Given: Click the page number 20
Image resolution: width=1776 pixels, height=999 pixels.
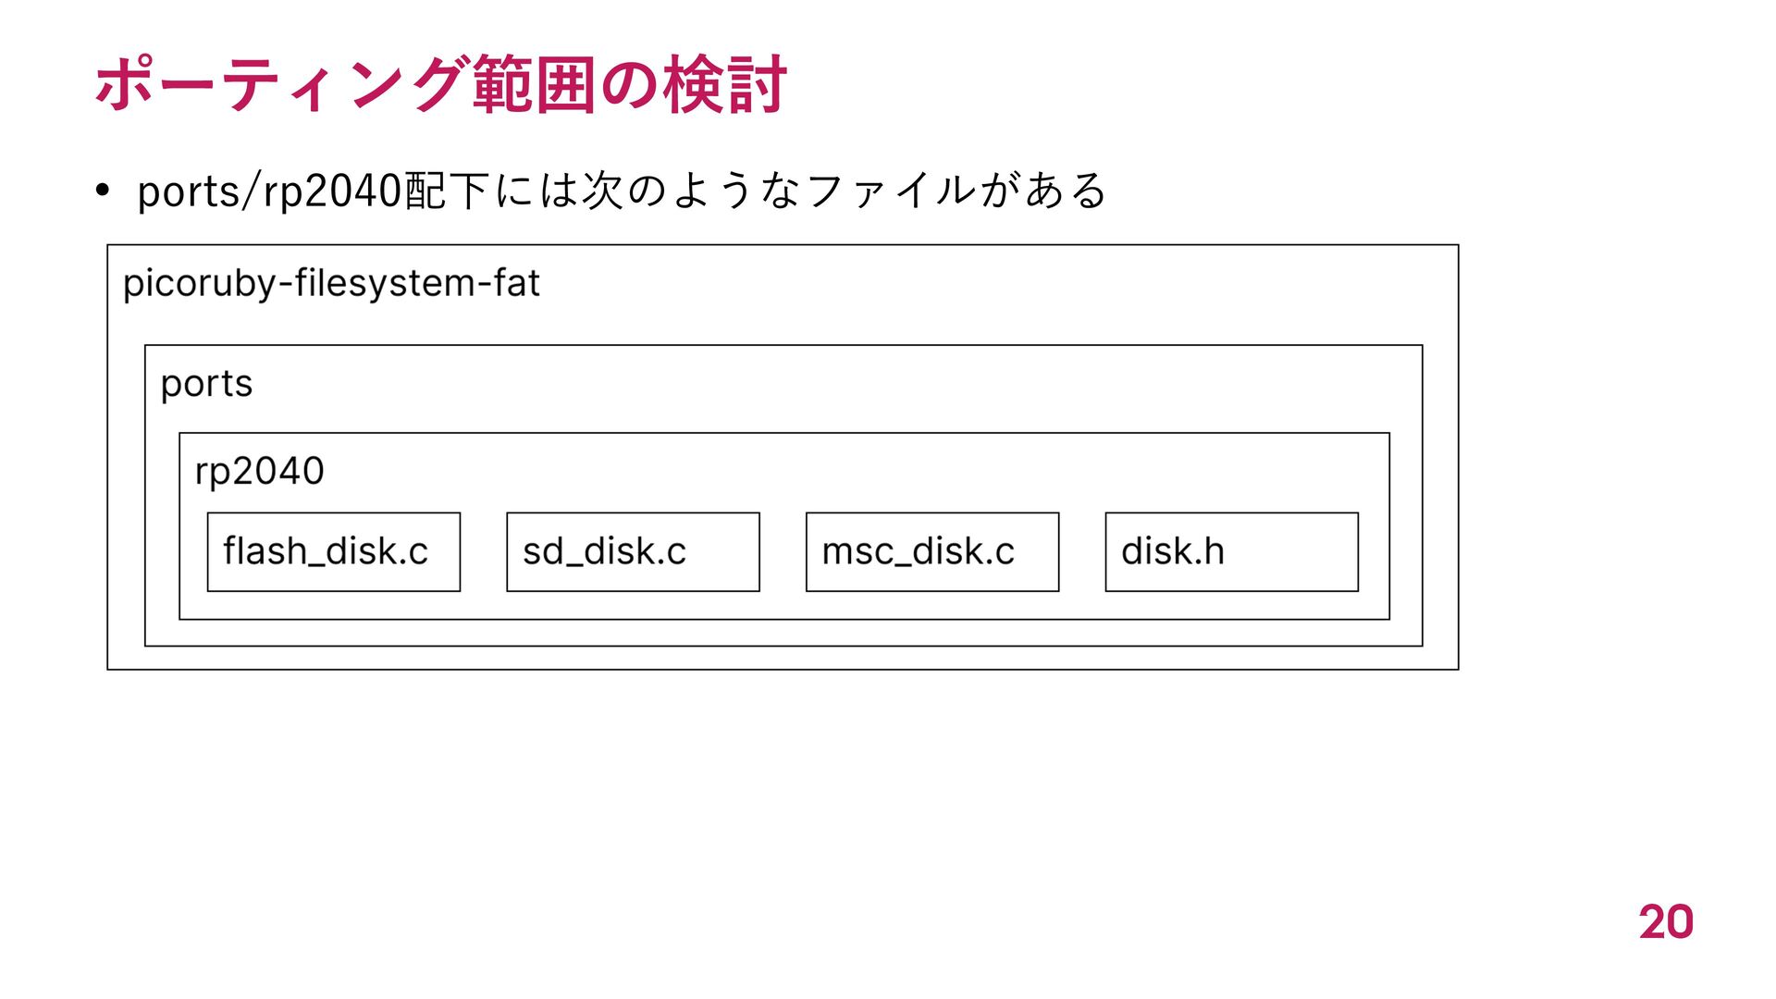Looking at the screenshot, I should [1666, 922].
